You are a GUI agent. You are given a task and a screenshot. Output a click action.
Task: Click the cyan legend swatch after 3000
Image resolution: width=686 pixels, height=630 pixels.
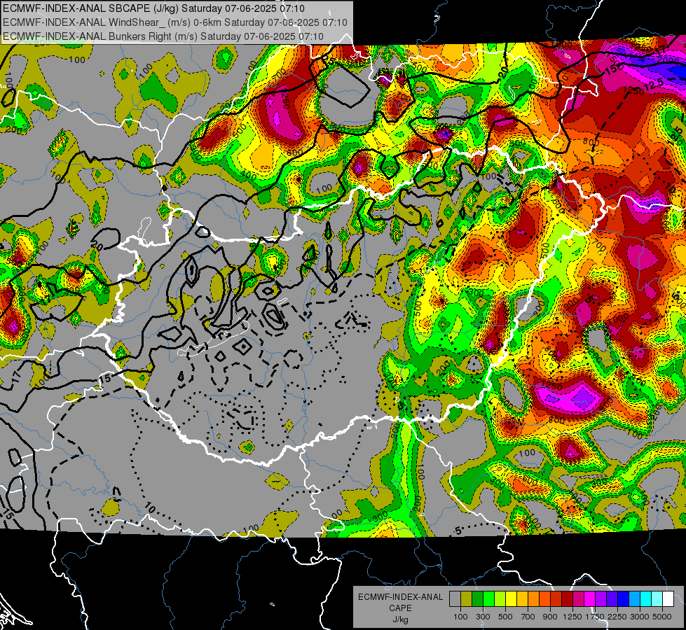646,599
